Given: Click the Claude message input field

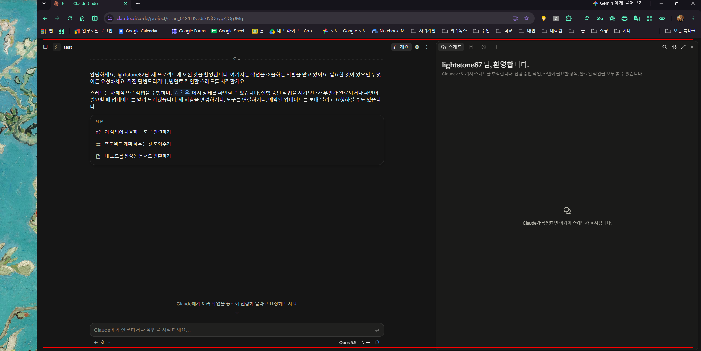Looking at the screenshot, I should 237,330.
